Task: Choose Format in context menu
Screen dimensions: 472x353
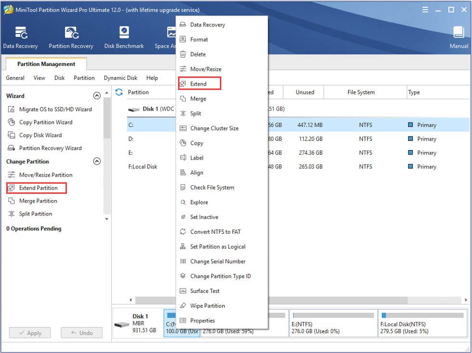Action: tap(222, 39)
